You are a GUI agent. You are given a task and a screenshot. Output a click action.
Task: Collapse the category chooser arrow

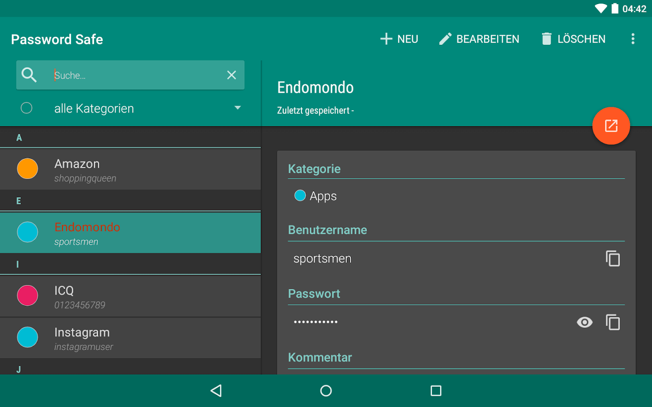[x=237, y=108]
